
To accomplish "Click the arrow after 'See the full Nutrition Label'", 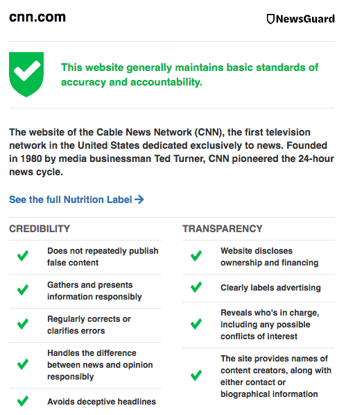I will (139, 200).
